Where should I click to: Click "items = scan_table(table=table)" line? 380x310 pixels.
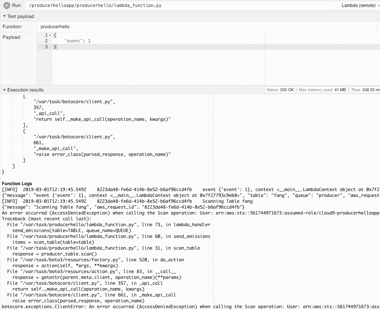click(x=53, y=242)
